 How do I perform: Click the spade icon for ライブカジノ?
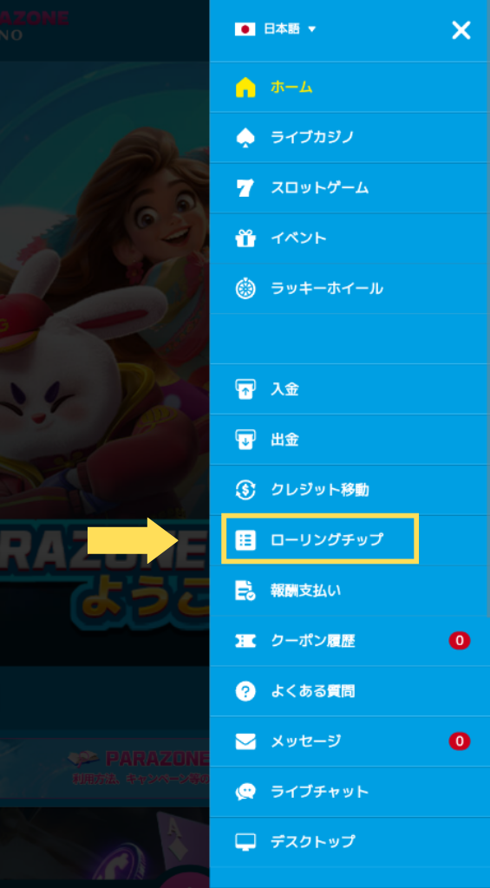pyautogui.click(x=245, y=138)
